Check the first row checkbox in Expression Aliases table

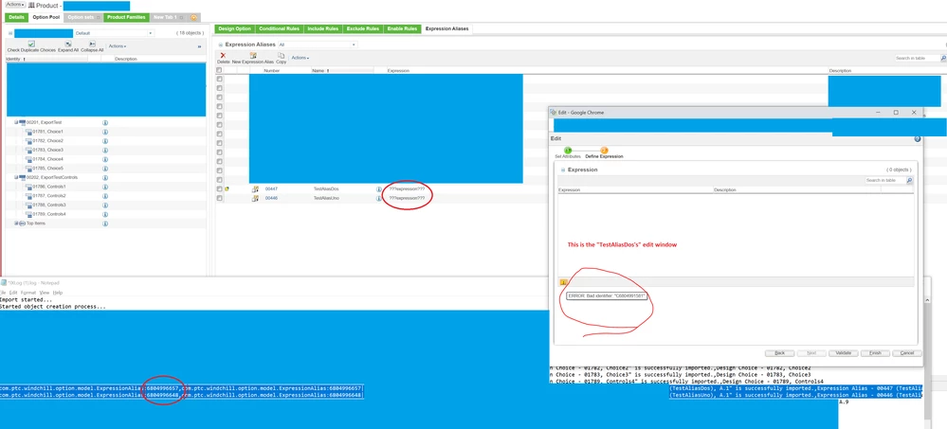219,79
